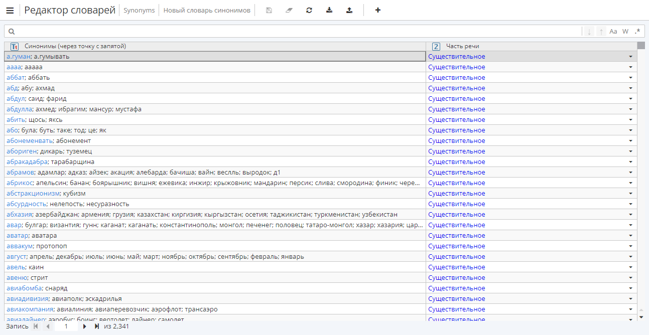Click the search magnifier icon
Screen dimensions: 649x335
[x=12, y=32]
